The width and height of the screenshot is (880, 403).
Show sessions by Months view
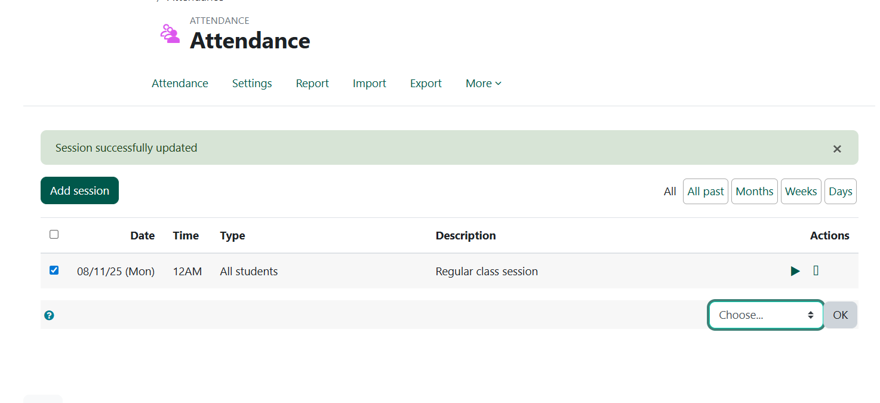[754, 192]
